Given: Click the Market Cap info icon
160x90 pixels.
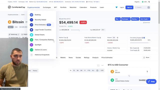Looking at the screenshot, I should 67,38.
